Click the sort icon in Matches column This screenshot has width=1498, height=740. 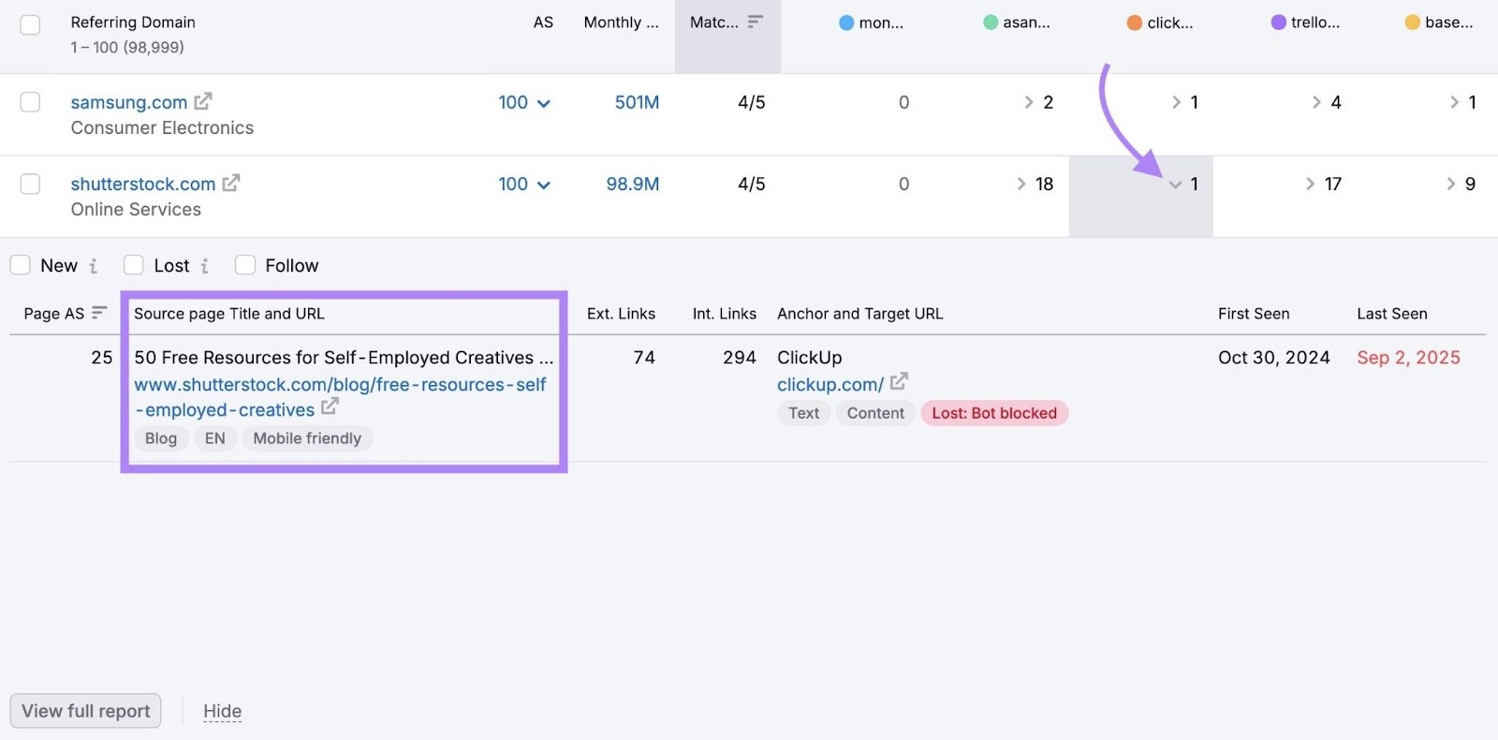[x=755, y=22]
